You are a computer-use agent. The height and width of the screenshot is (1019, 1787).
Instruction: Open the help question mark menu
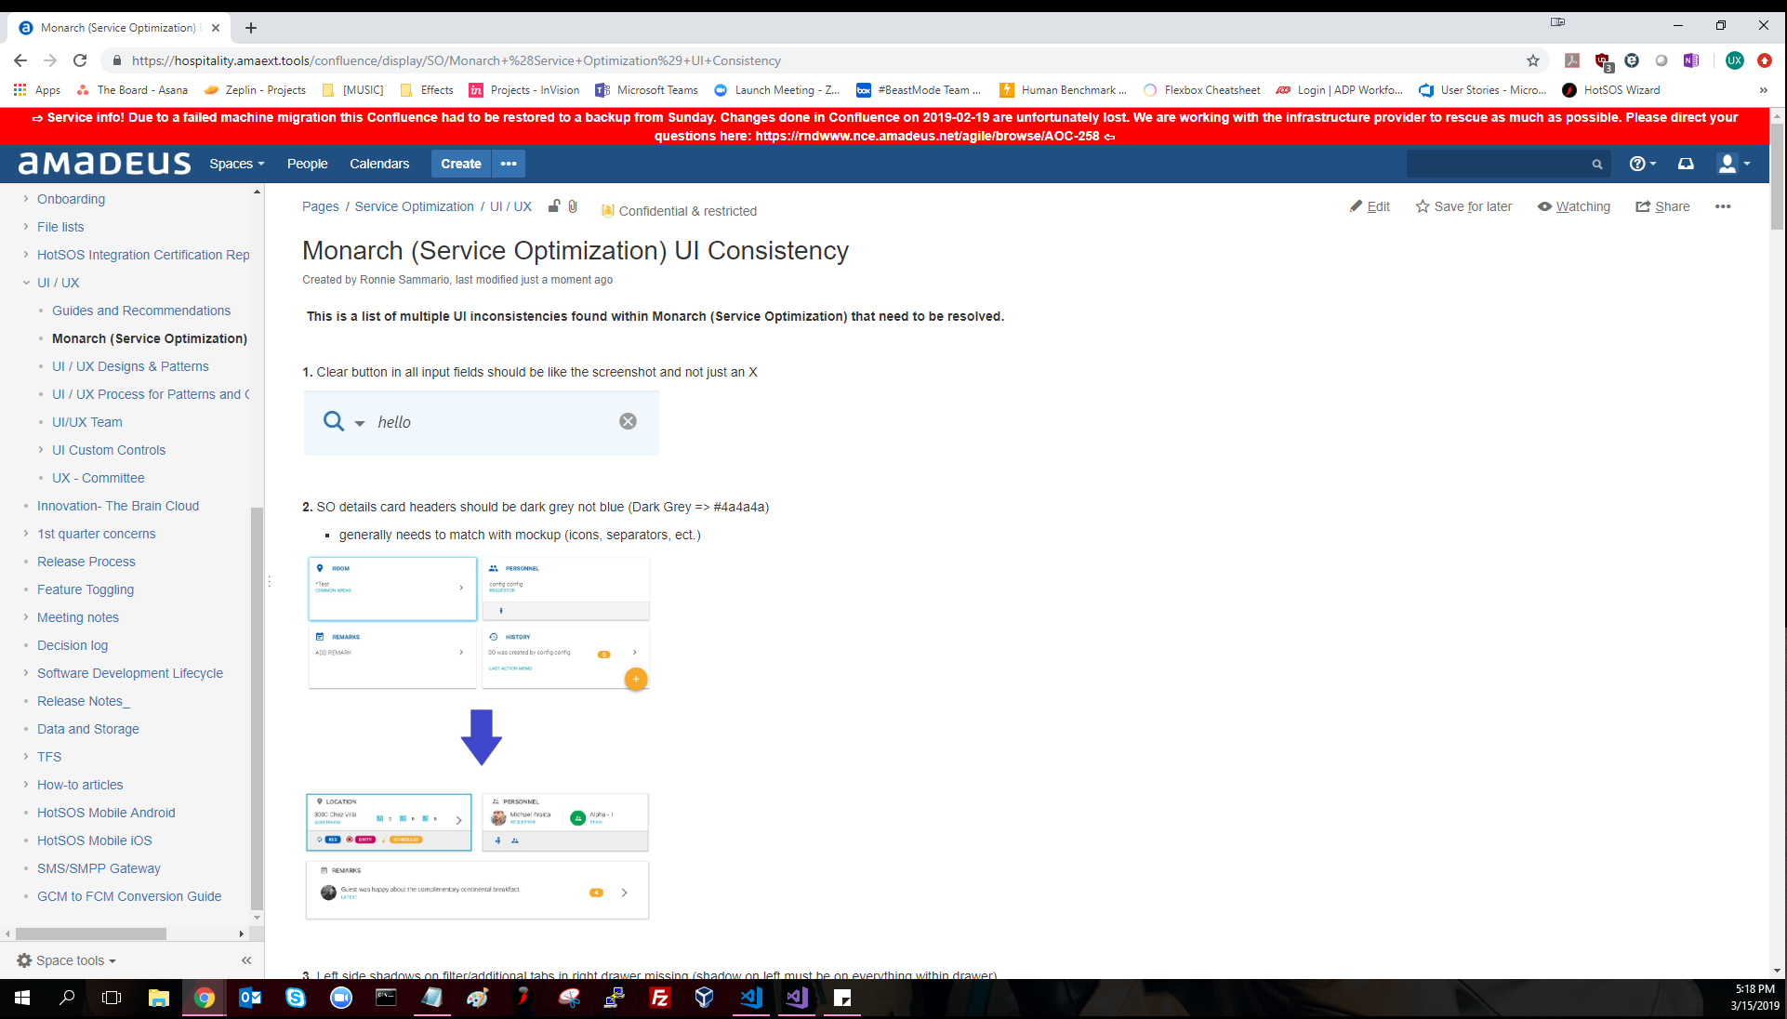point(1642,164)
